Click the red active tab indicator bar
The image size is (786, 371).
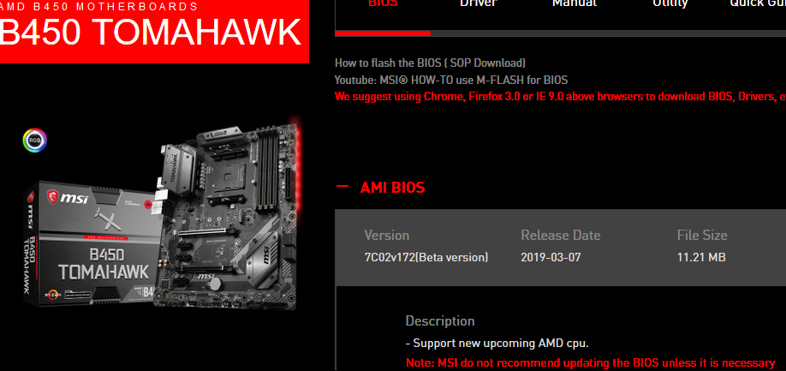tap(383, 33)
